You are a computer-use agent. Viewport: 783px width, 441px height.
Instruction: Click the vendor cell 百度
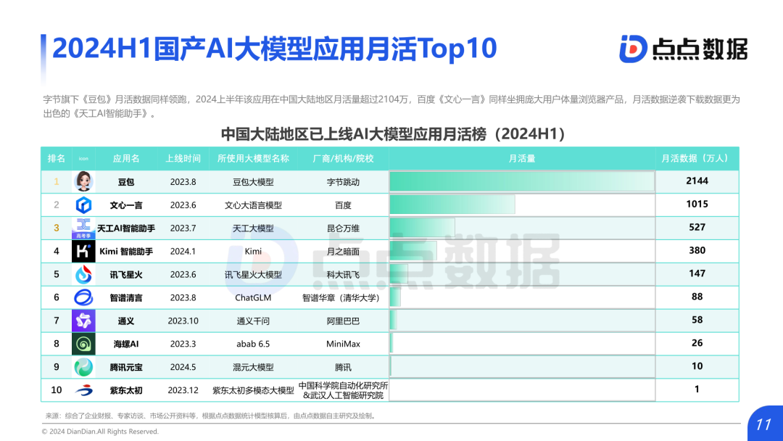coord(343,205)
